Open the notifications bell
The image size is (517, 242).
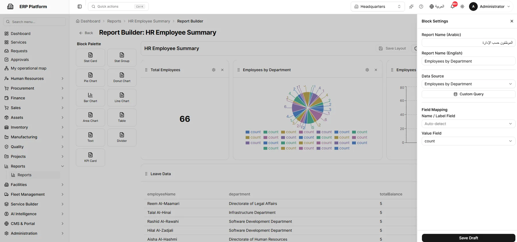pyautogui.click(x=453, y=7)
